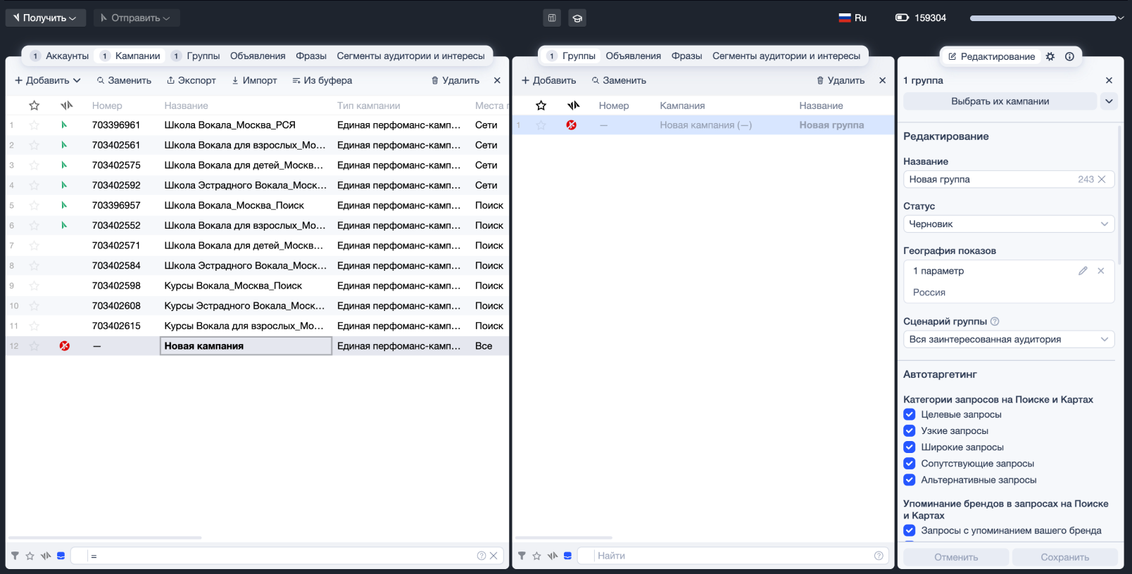Click red error status icon on Новая группа row
The image size is (1132, 574).
click(572, 125)
